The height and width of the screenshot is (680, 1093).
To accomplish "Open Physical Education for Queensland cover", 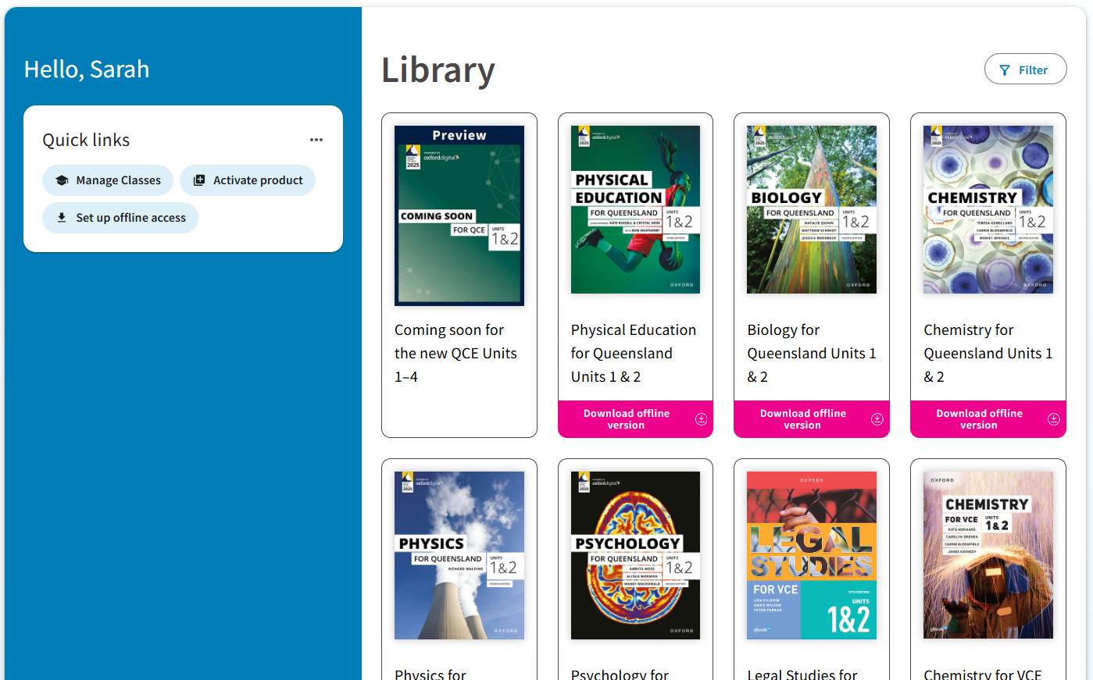I will pyautogui.click(x=635, y=209).
